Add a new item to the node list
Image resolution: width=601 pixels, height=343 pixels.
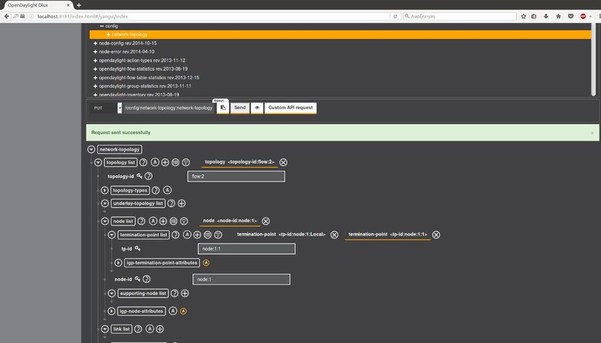(163, 221)
